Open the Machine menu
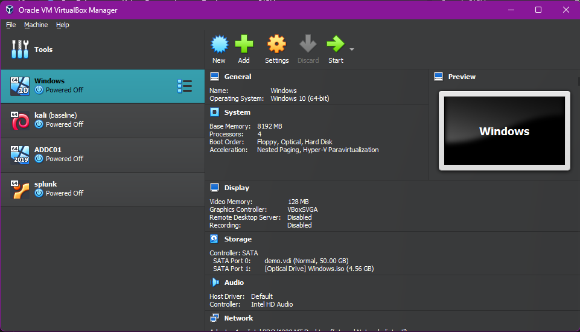Screen dimensions: 580x332 pyautogui.click(x=36, y=25)
